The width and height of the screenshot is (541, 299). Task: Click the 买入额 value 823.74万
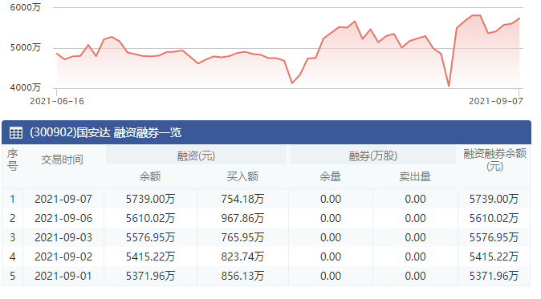pyautogui.click(x=242, y=257)
